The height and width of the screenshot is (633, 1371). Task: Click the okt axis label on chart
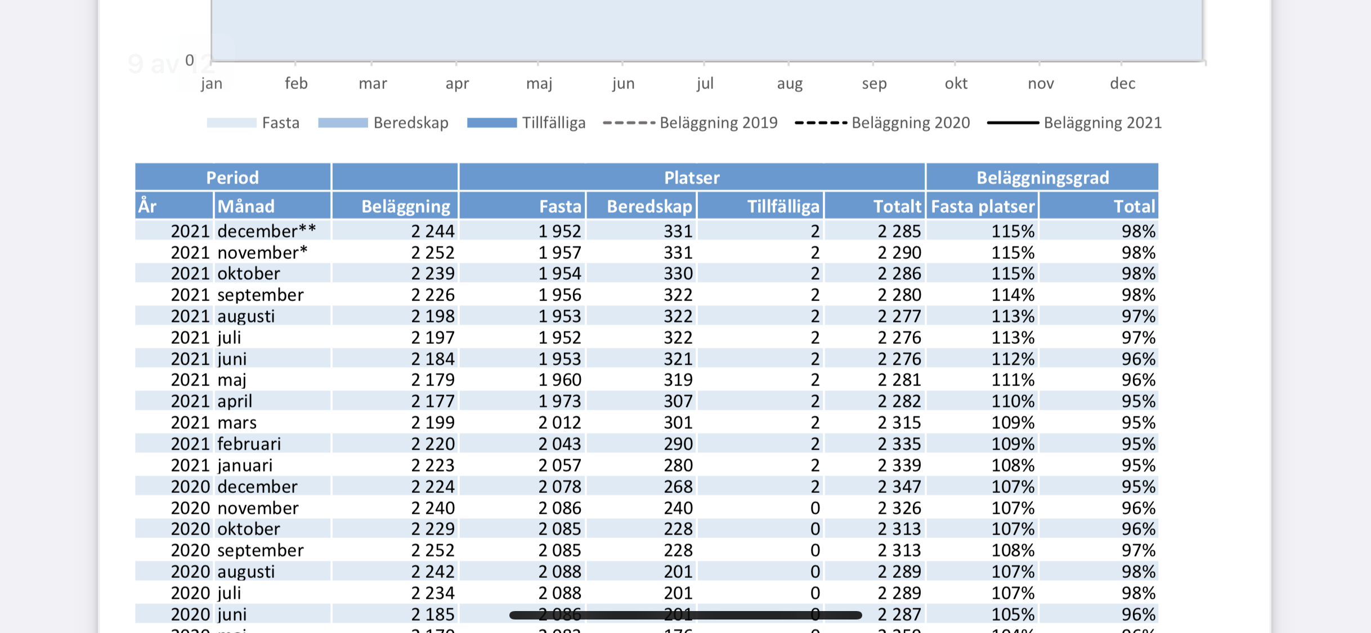point(956,84)
